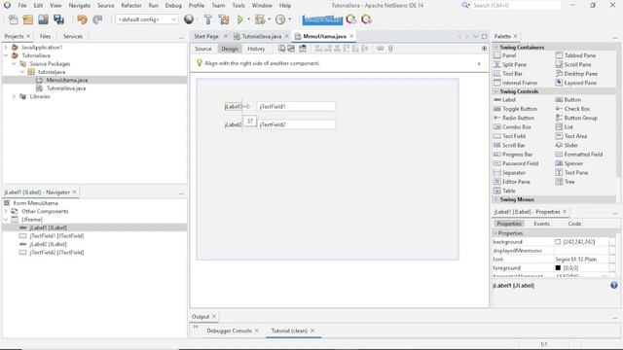This screenshot has width=623, height=350.
Task: Switch to Source view
Action: click(203, 49)
